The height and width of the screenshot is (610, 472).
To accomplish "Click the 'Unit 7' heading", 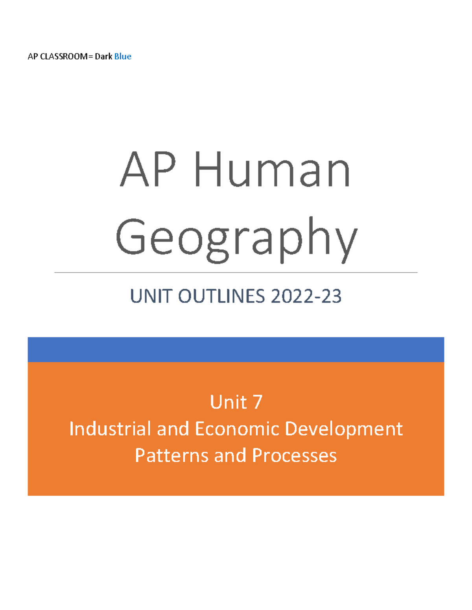I will pyautogui.click(x=236, y=402).
